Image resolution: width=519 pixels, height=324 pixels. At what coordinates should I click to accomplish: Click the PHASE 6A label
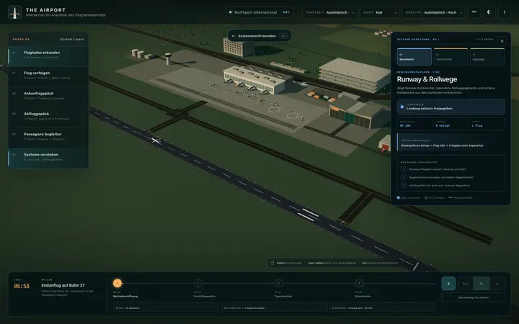21,40
